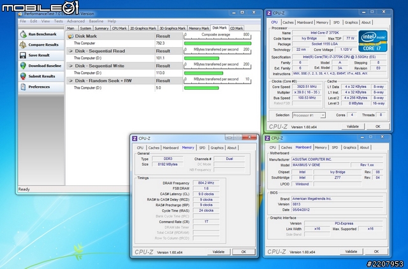Screen dimensions: 408x269
Task: Click the Random Seek + RW result bar
Action: [201, 88]
